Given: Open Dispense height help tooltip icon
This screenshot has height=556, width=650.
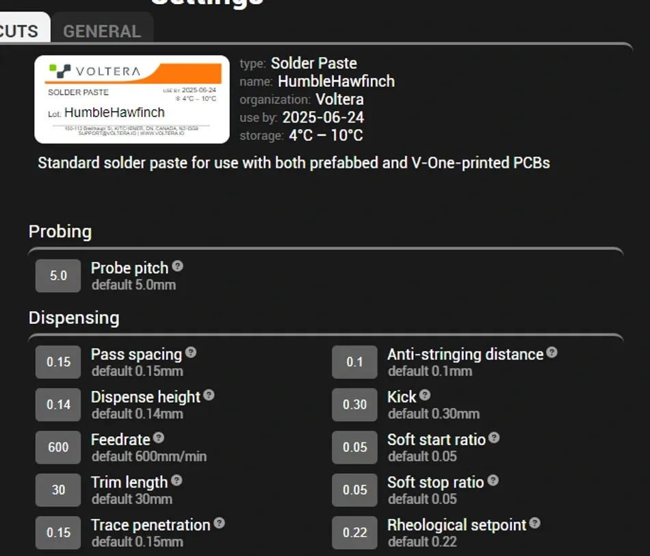Looking at the screenshot, I should pyautogui.click(x=209, y=395).
